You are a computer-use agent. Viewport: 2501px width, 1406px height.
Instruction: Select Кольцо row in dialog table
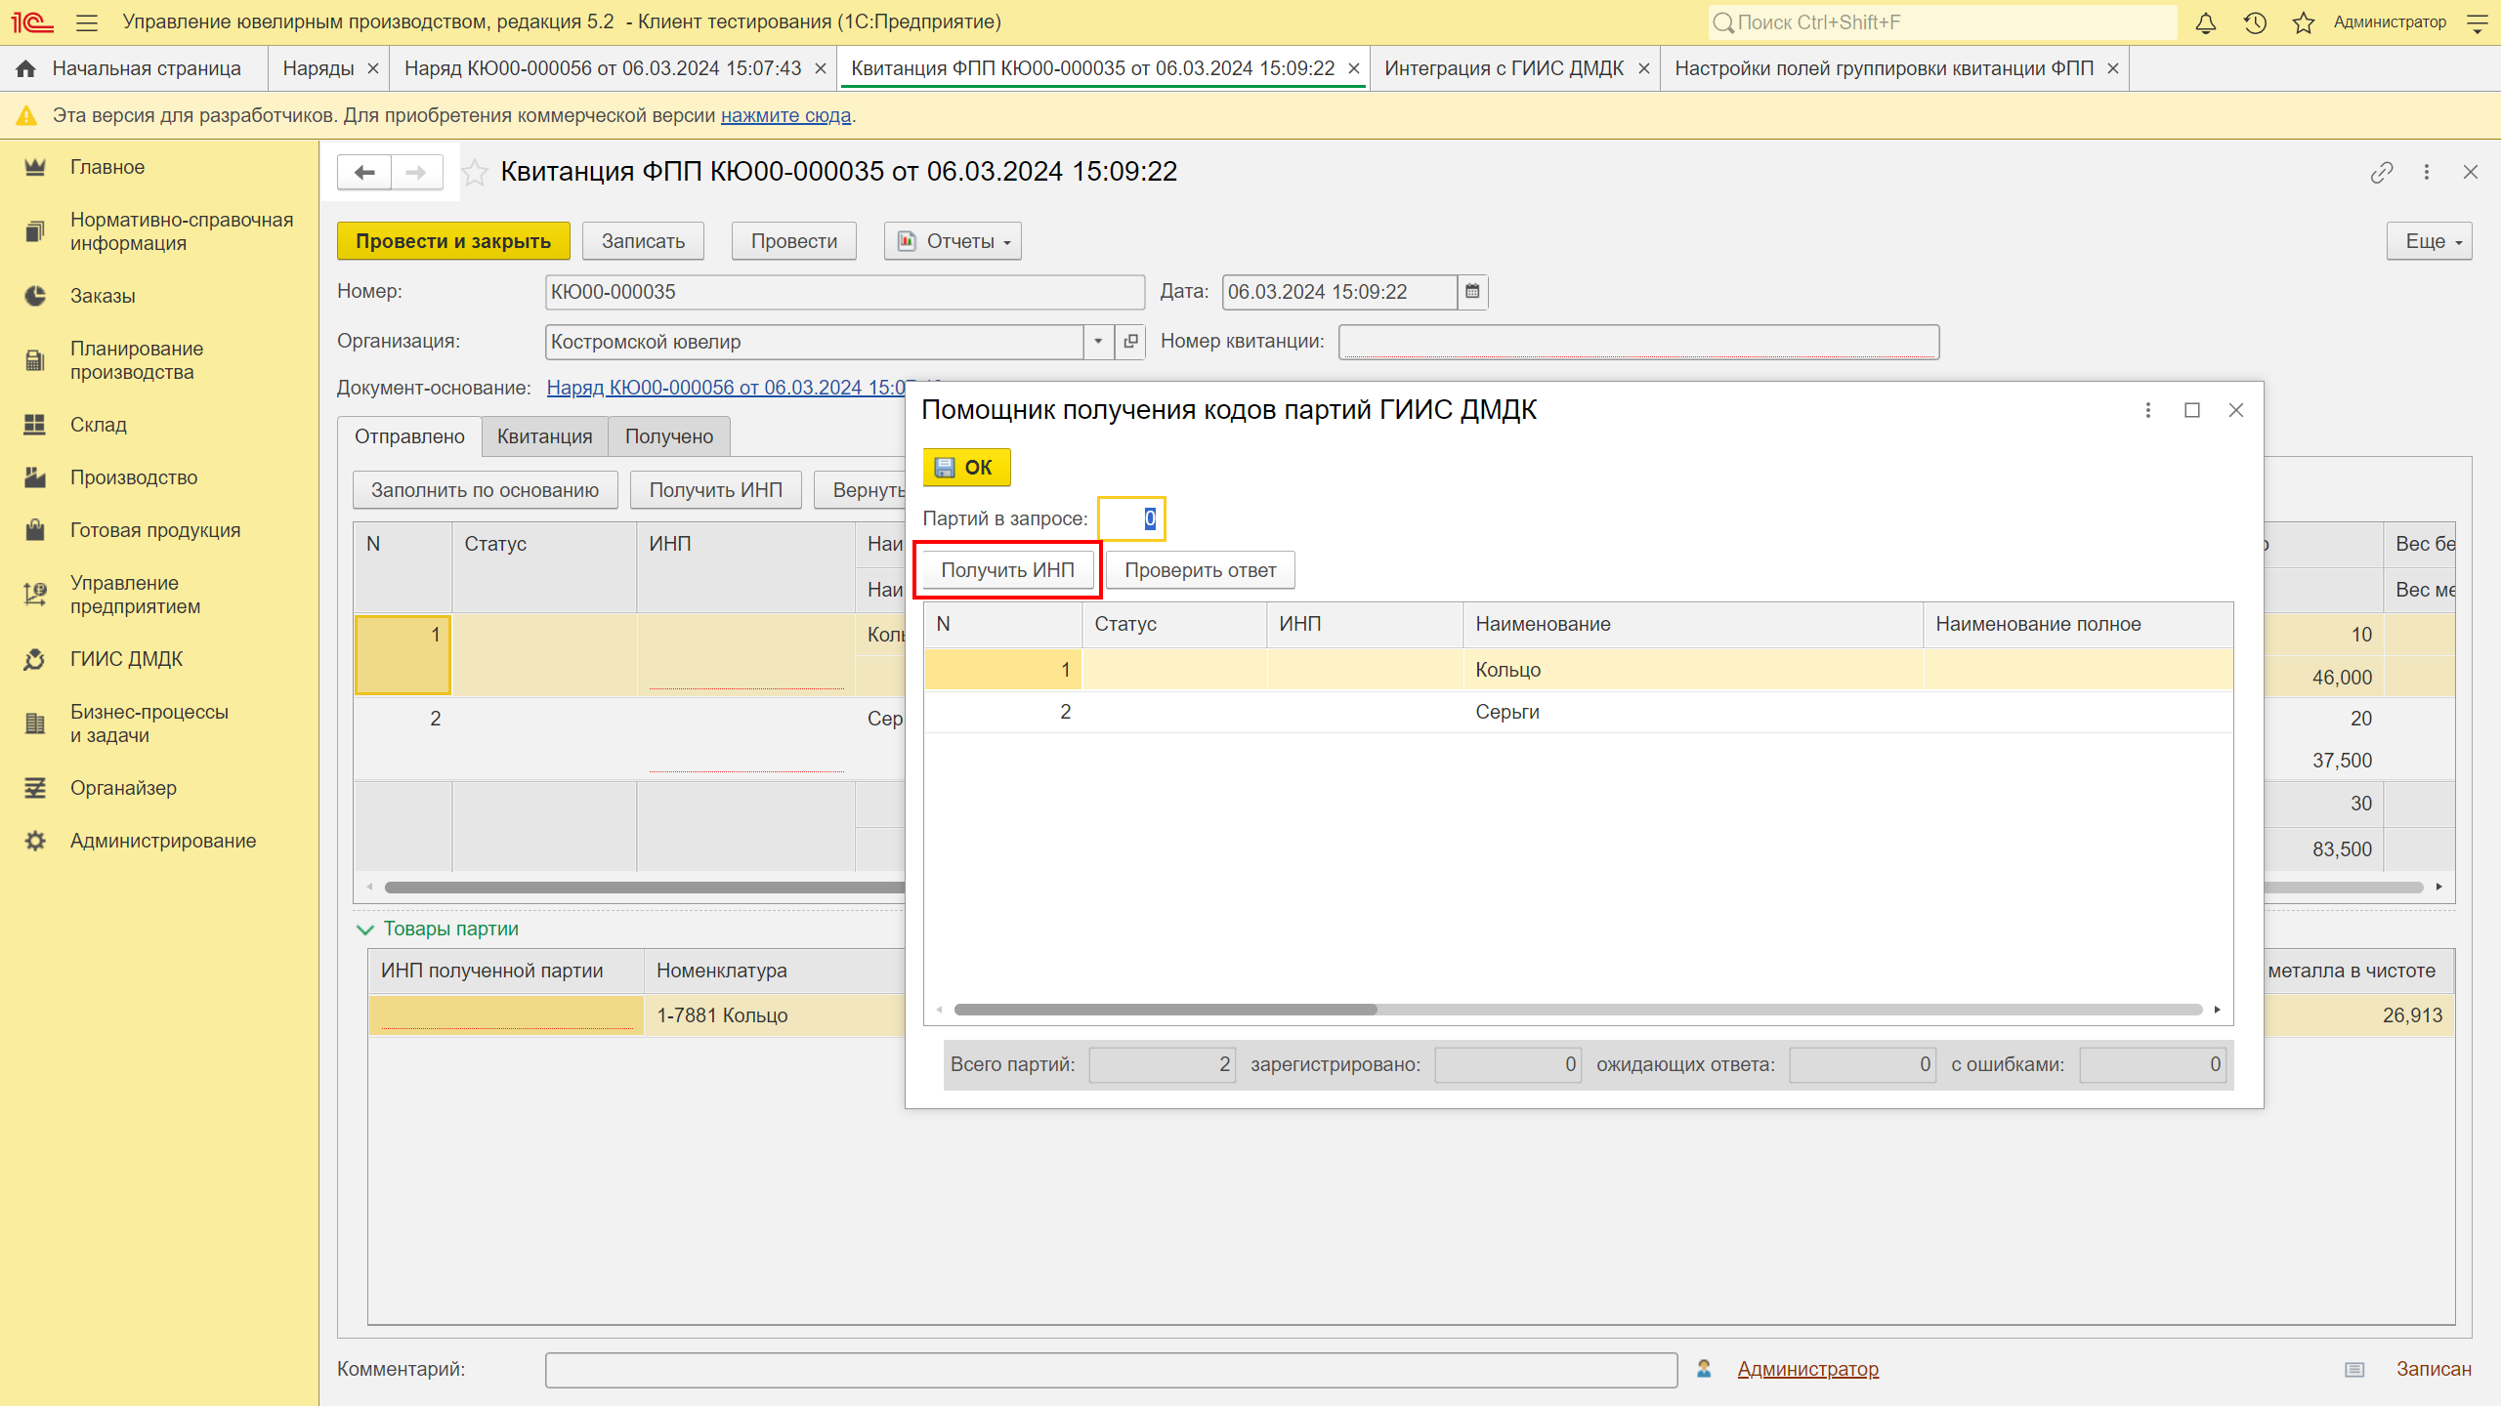1578,670
